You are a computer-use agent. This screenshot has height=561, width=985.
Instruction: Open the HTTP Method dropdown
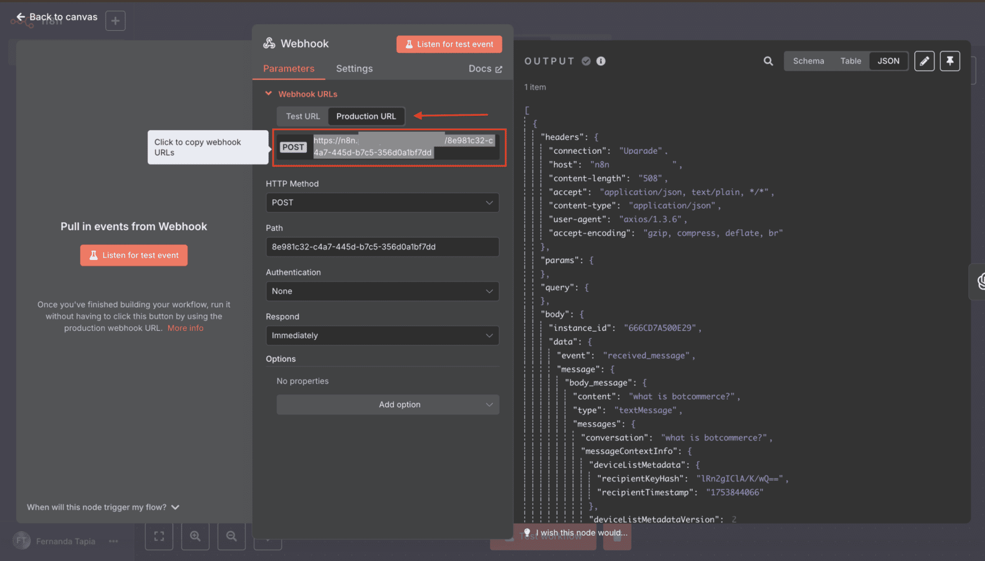pos(382,203)
